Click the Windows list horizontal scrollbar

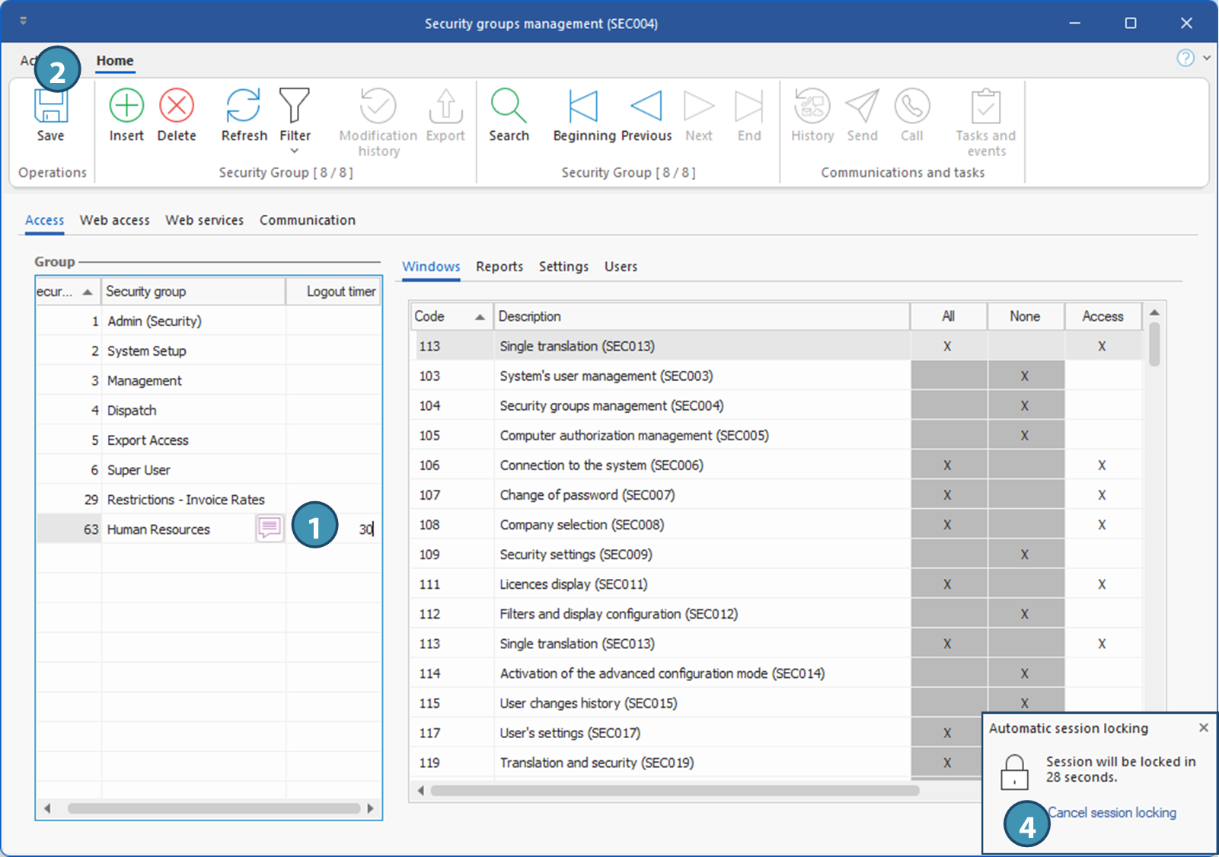coord(674,791)
